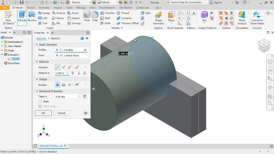The image size is (274, 154).
Task: Select Join boolean output
Action: 57,85
